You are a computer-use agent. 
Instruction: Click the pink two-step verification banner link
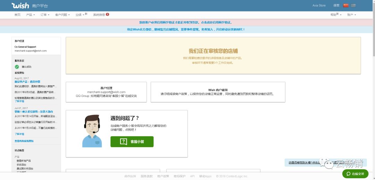click(x=185, y=22)
